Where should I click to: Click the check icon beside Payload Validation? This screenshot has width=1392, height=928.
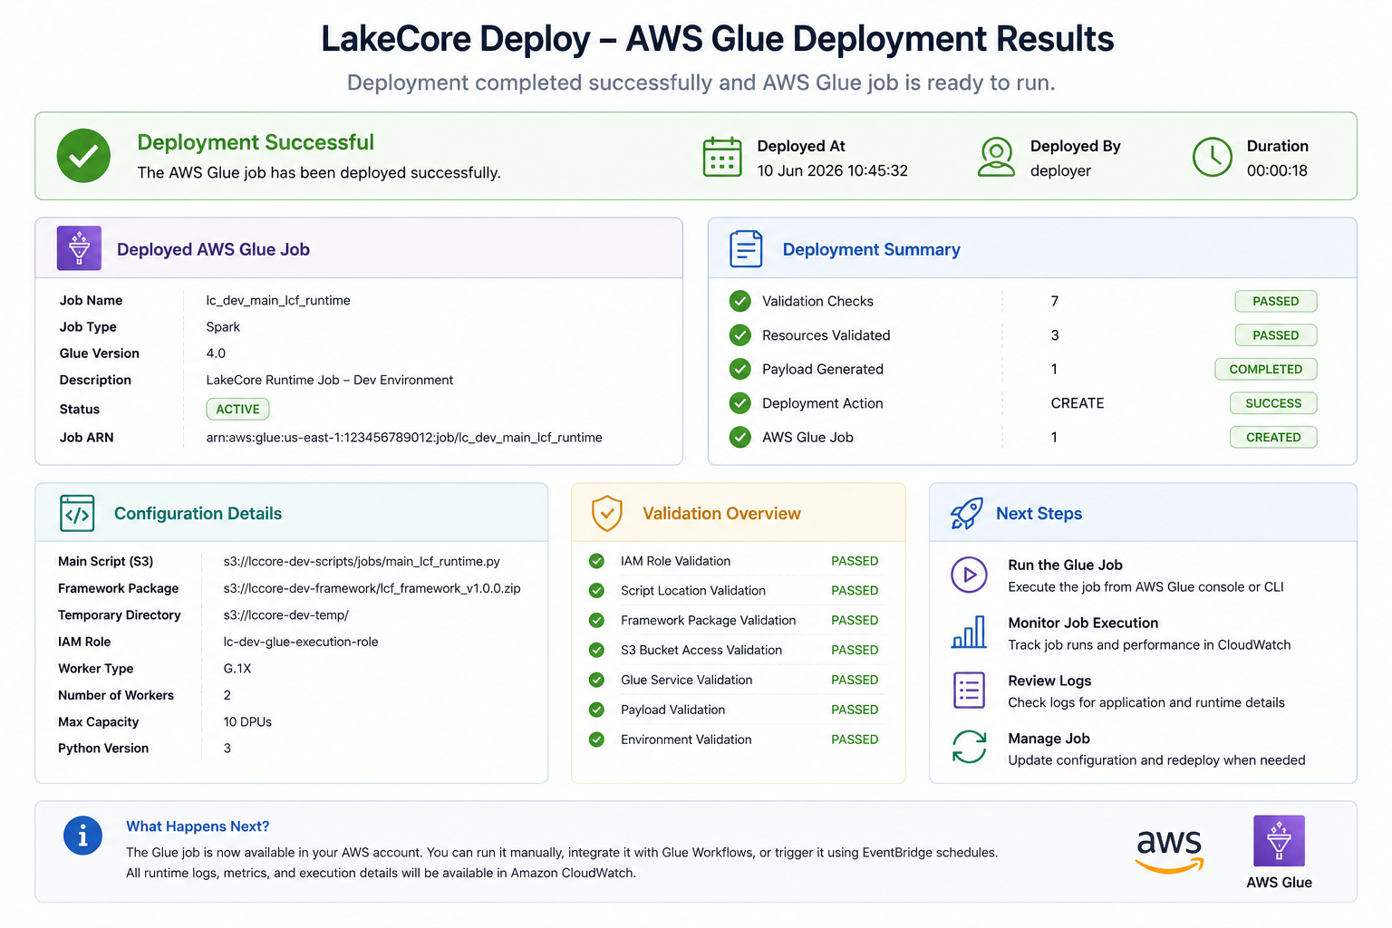[x=596, y=710]
